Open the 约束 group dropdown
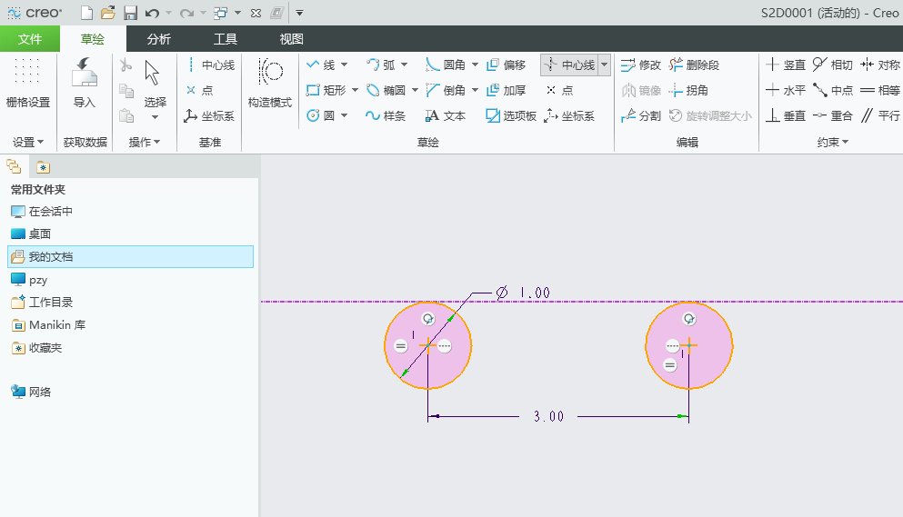This screenshot has width=903, height=517. click(833, 143)
